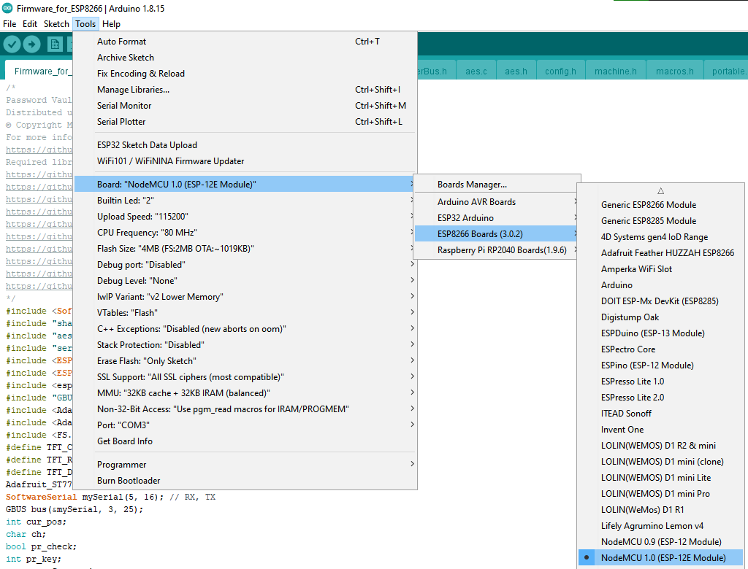Select ESPDuino (ESP-13 Module) board
748x569 pixels.
pyautogui.click(x=660, y=333)
